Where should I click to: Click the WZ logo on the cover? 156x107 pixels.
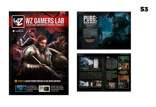(18, 22)
